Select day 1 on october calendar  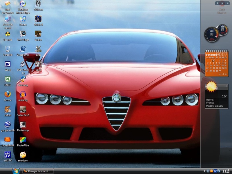pos(213,61)
